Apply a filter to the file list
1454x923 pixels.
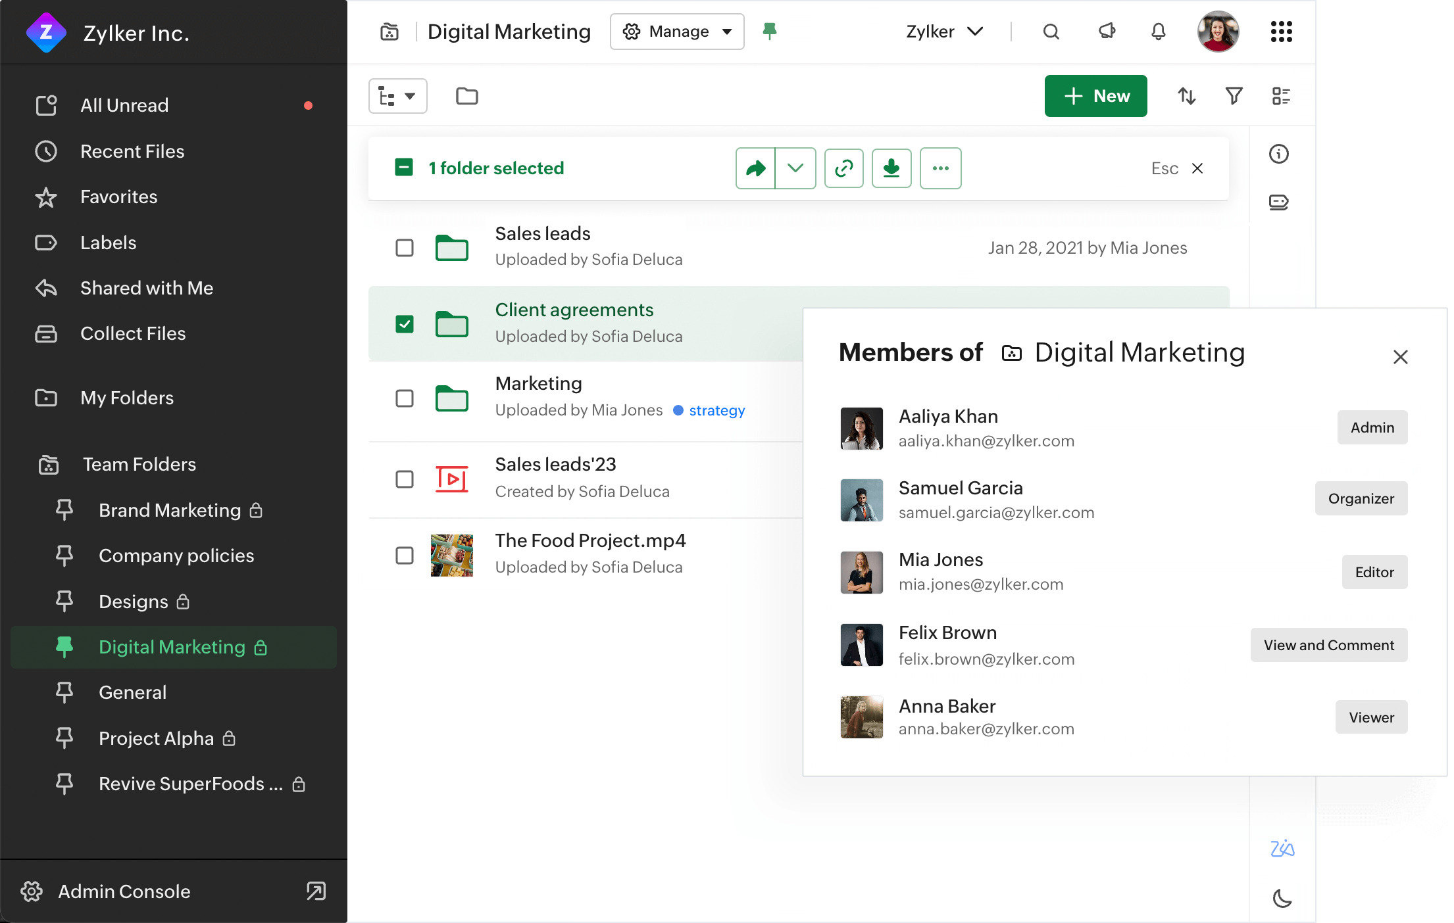(1234, 96)
